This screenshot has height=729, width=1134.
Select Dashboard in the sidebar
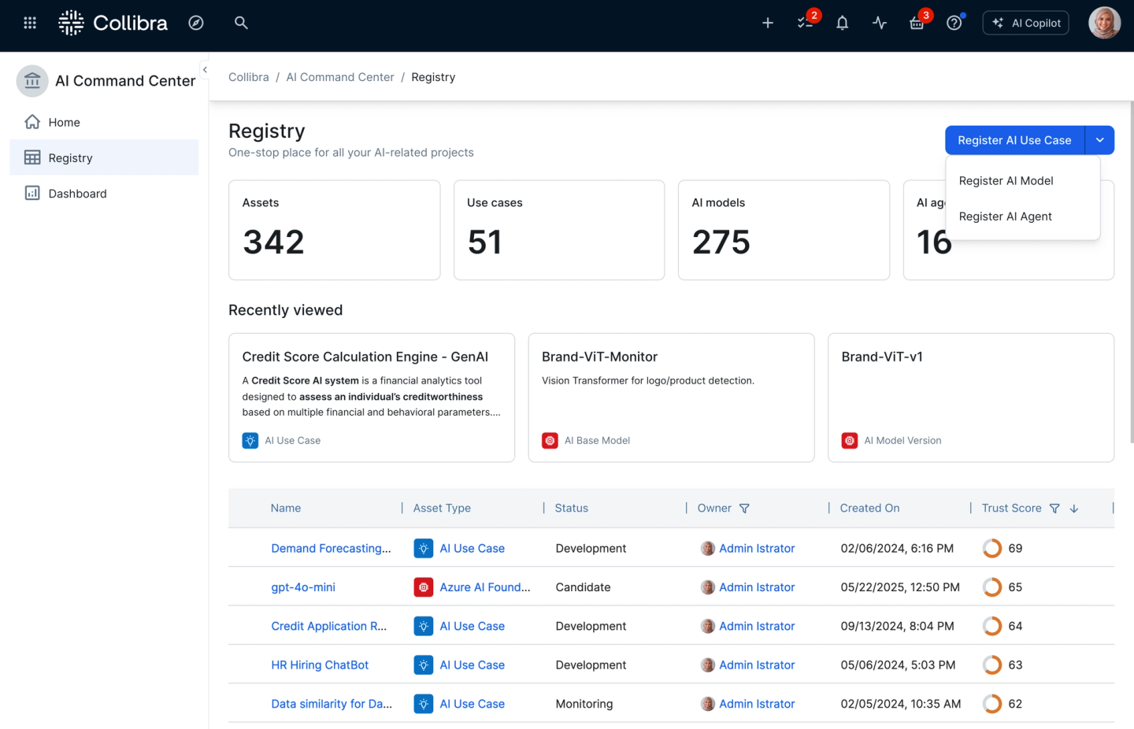76,193
